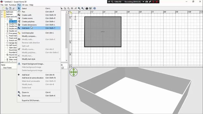Select the gray room in plan view
The height and width of the screenshot is (114, 203).
tap(103, 32)
